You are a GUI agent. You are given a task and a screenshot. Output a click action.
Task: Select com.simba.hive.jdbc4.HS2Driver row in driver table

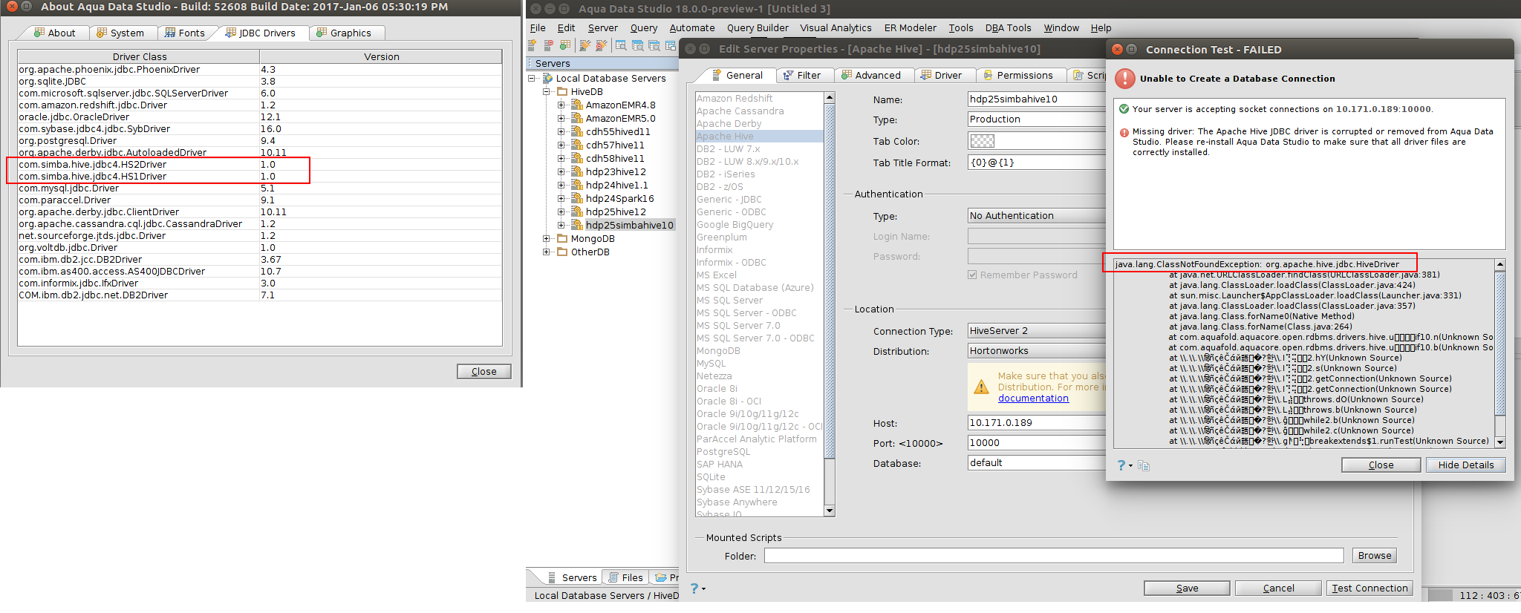point(260,164)
